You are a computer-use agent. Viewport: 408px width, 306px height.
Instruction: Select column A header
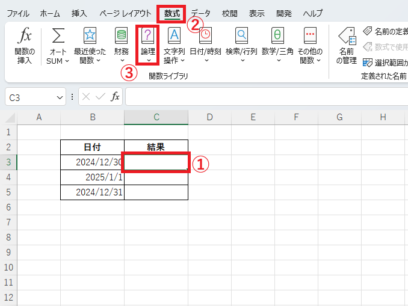coord(39,117)
